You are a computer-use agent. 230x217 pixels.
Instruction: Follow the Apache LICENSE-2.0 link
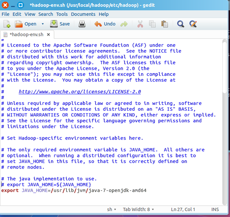[x=80, y=92]
